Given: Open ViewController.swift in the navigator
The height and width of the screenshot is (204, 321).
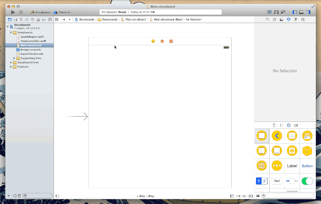Looking at the screenshot, I should point(33,41).
